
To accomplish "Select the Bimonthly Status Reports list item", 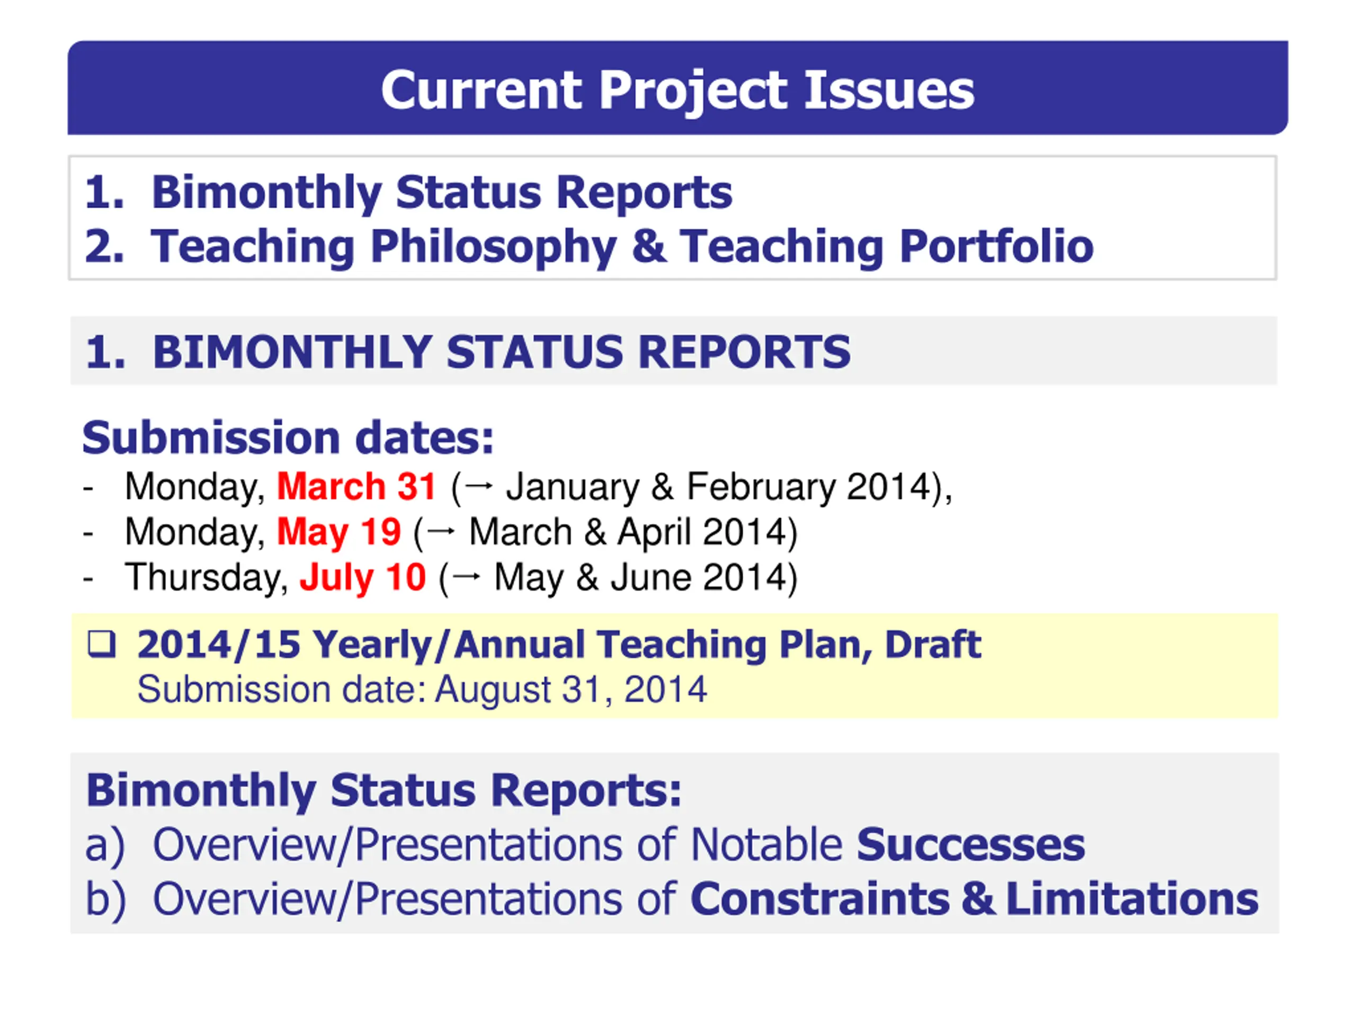I will pos(408,192).
